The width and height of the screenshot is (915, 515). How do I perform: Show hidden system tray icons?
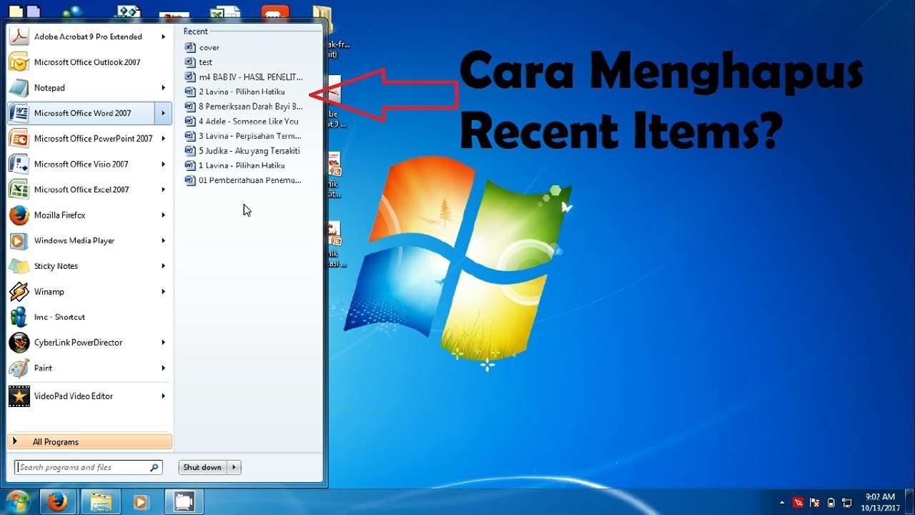(782, 503)
